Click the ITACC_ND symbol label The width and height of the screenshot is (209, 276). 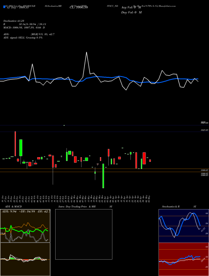point(112,6)
